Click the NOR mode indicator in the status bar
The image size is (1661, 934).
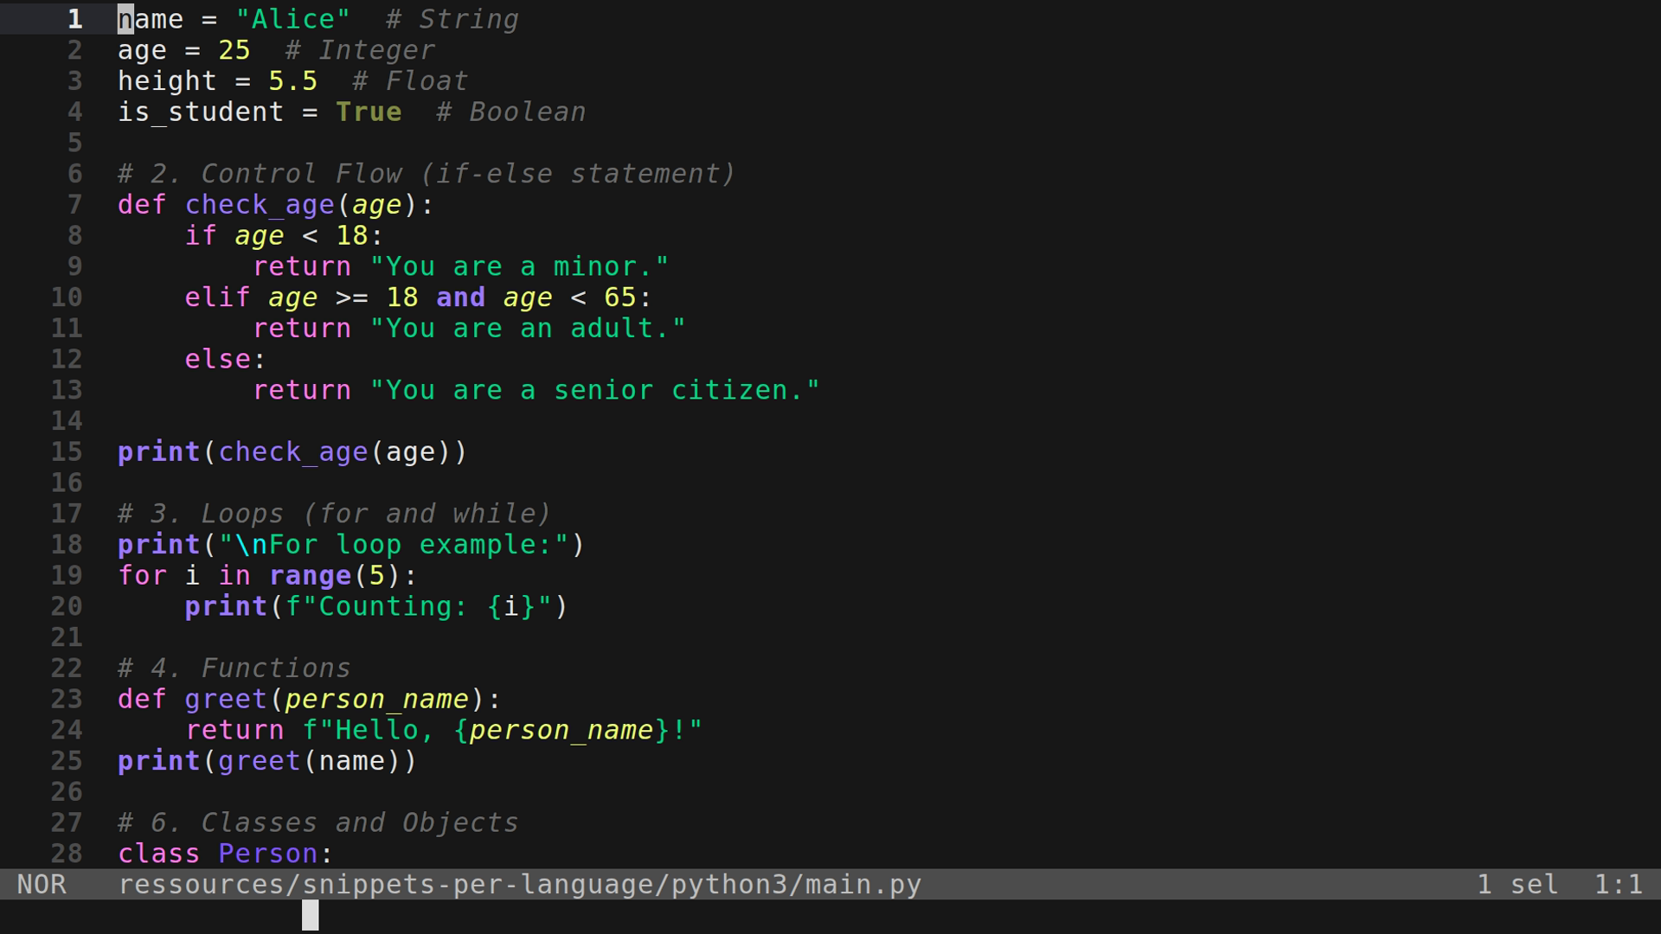pyautogui.click(x=43, y=884)
